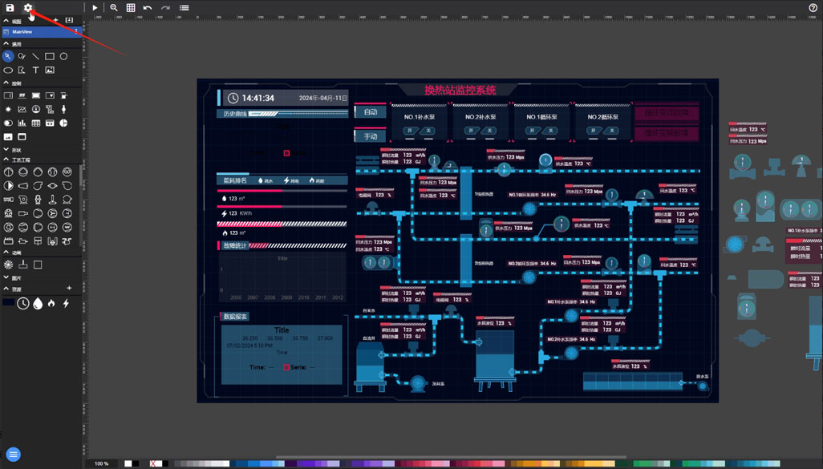Add a new resource with plus button
Image resolution: width=823 pixels, height=469 pixels.
click(x=69, y=289)
